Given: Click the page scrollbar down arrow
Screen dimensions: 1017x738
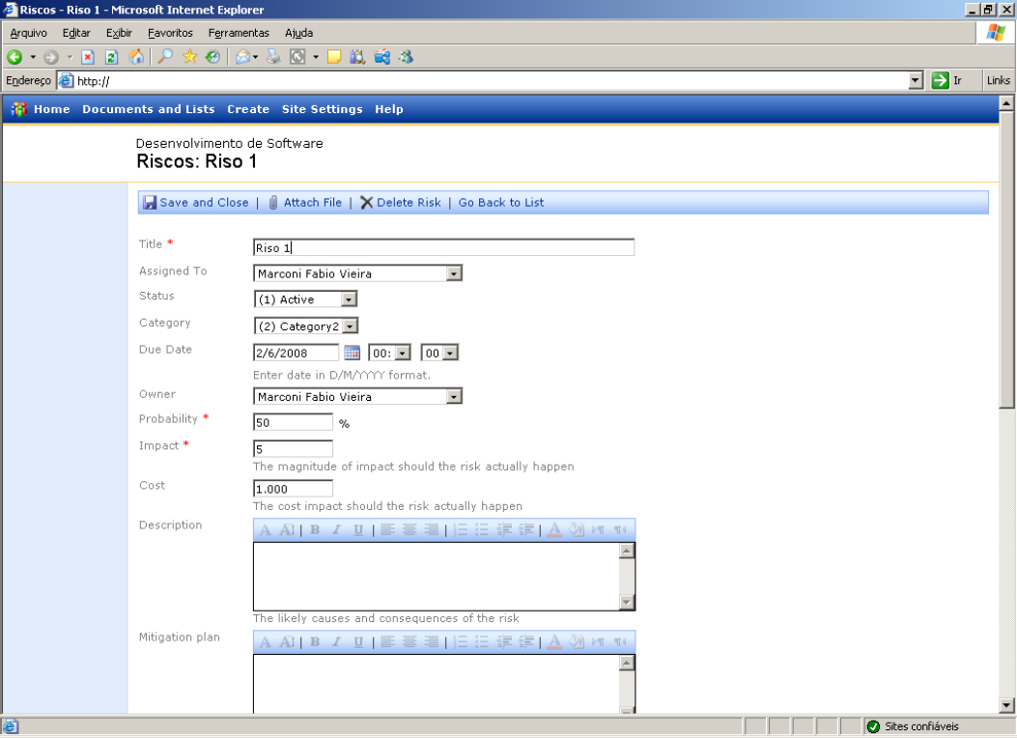Looking at the screenshot, I should point(1006,705).
